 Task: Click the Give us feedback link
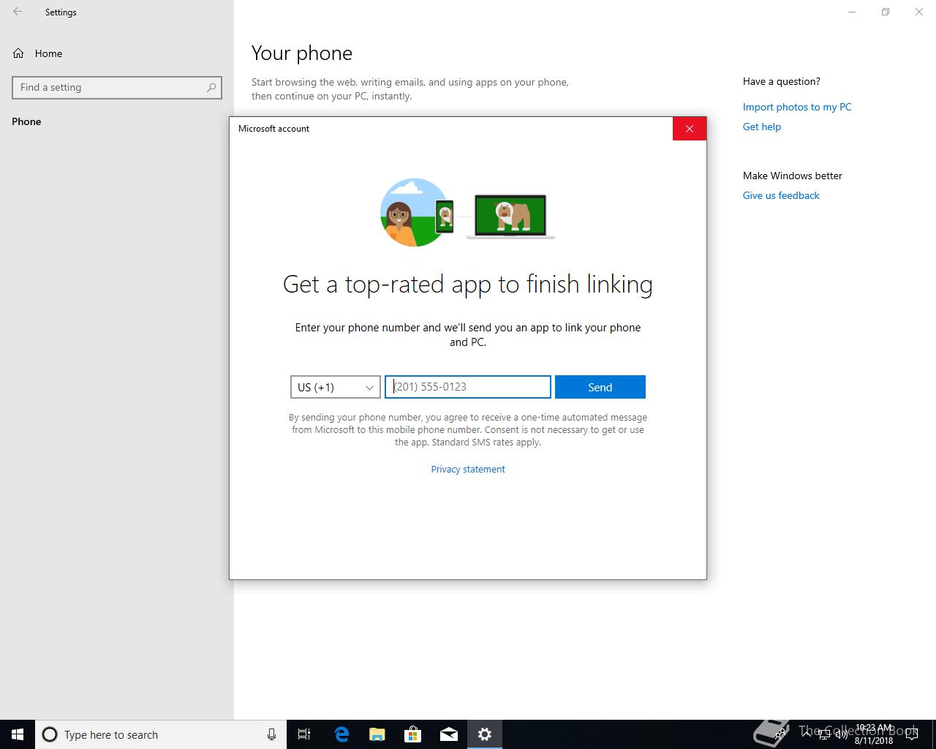pyautogui.click(x=781, y=195)
